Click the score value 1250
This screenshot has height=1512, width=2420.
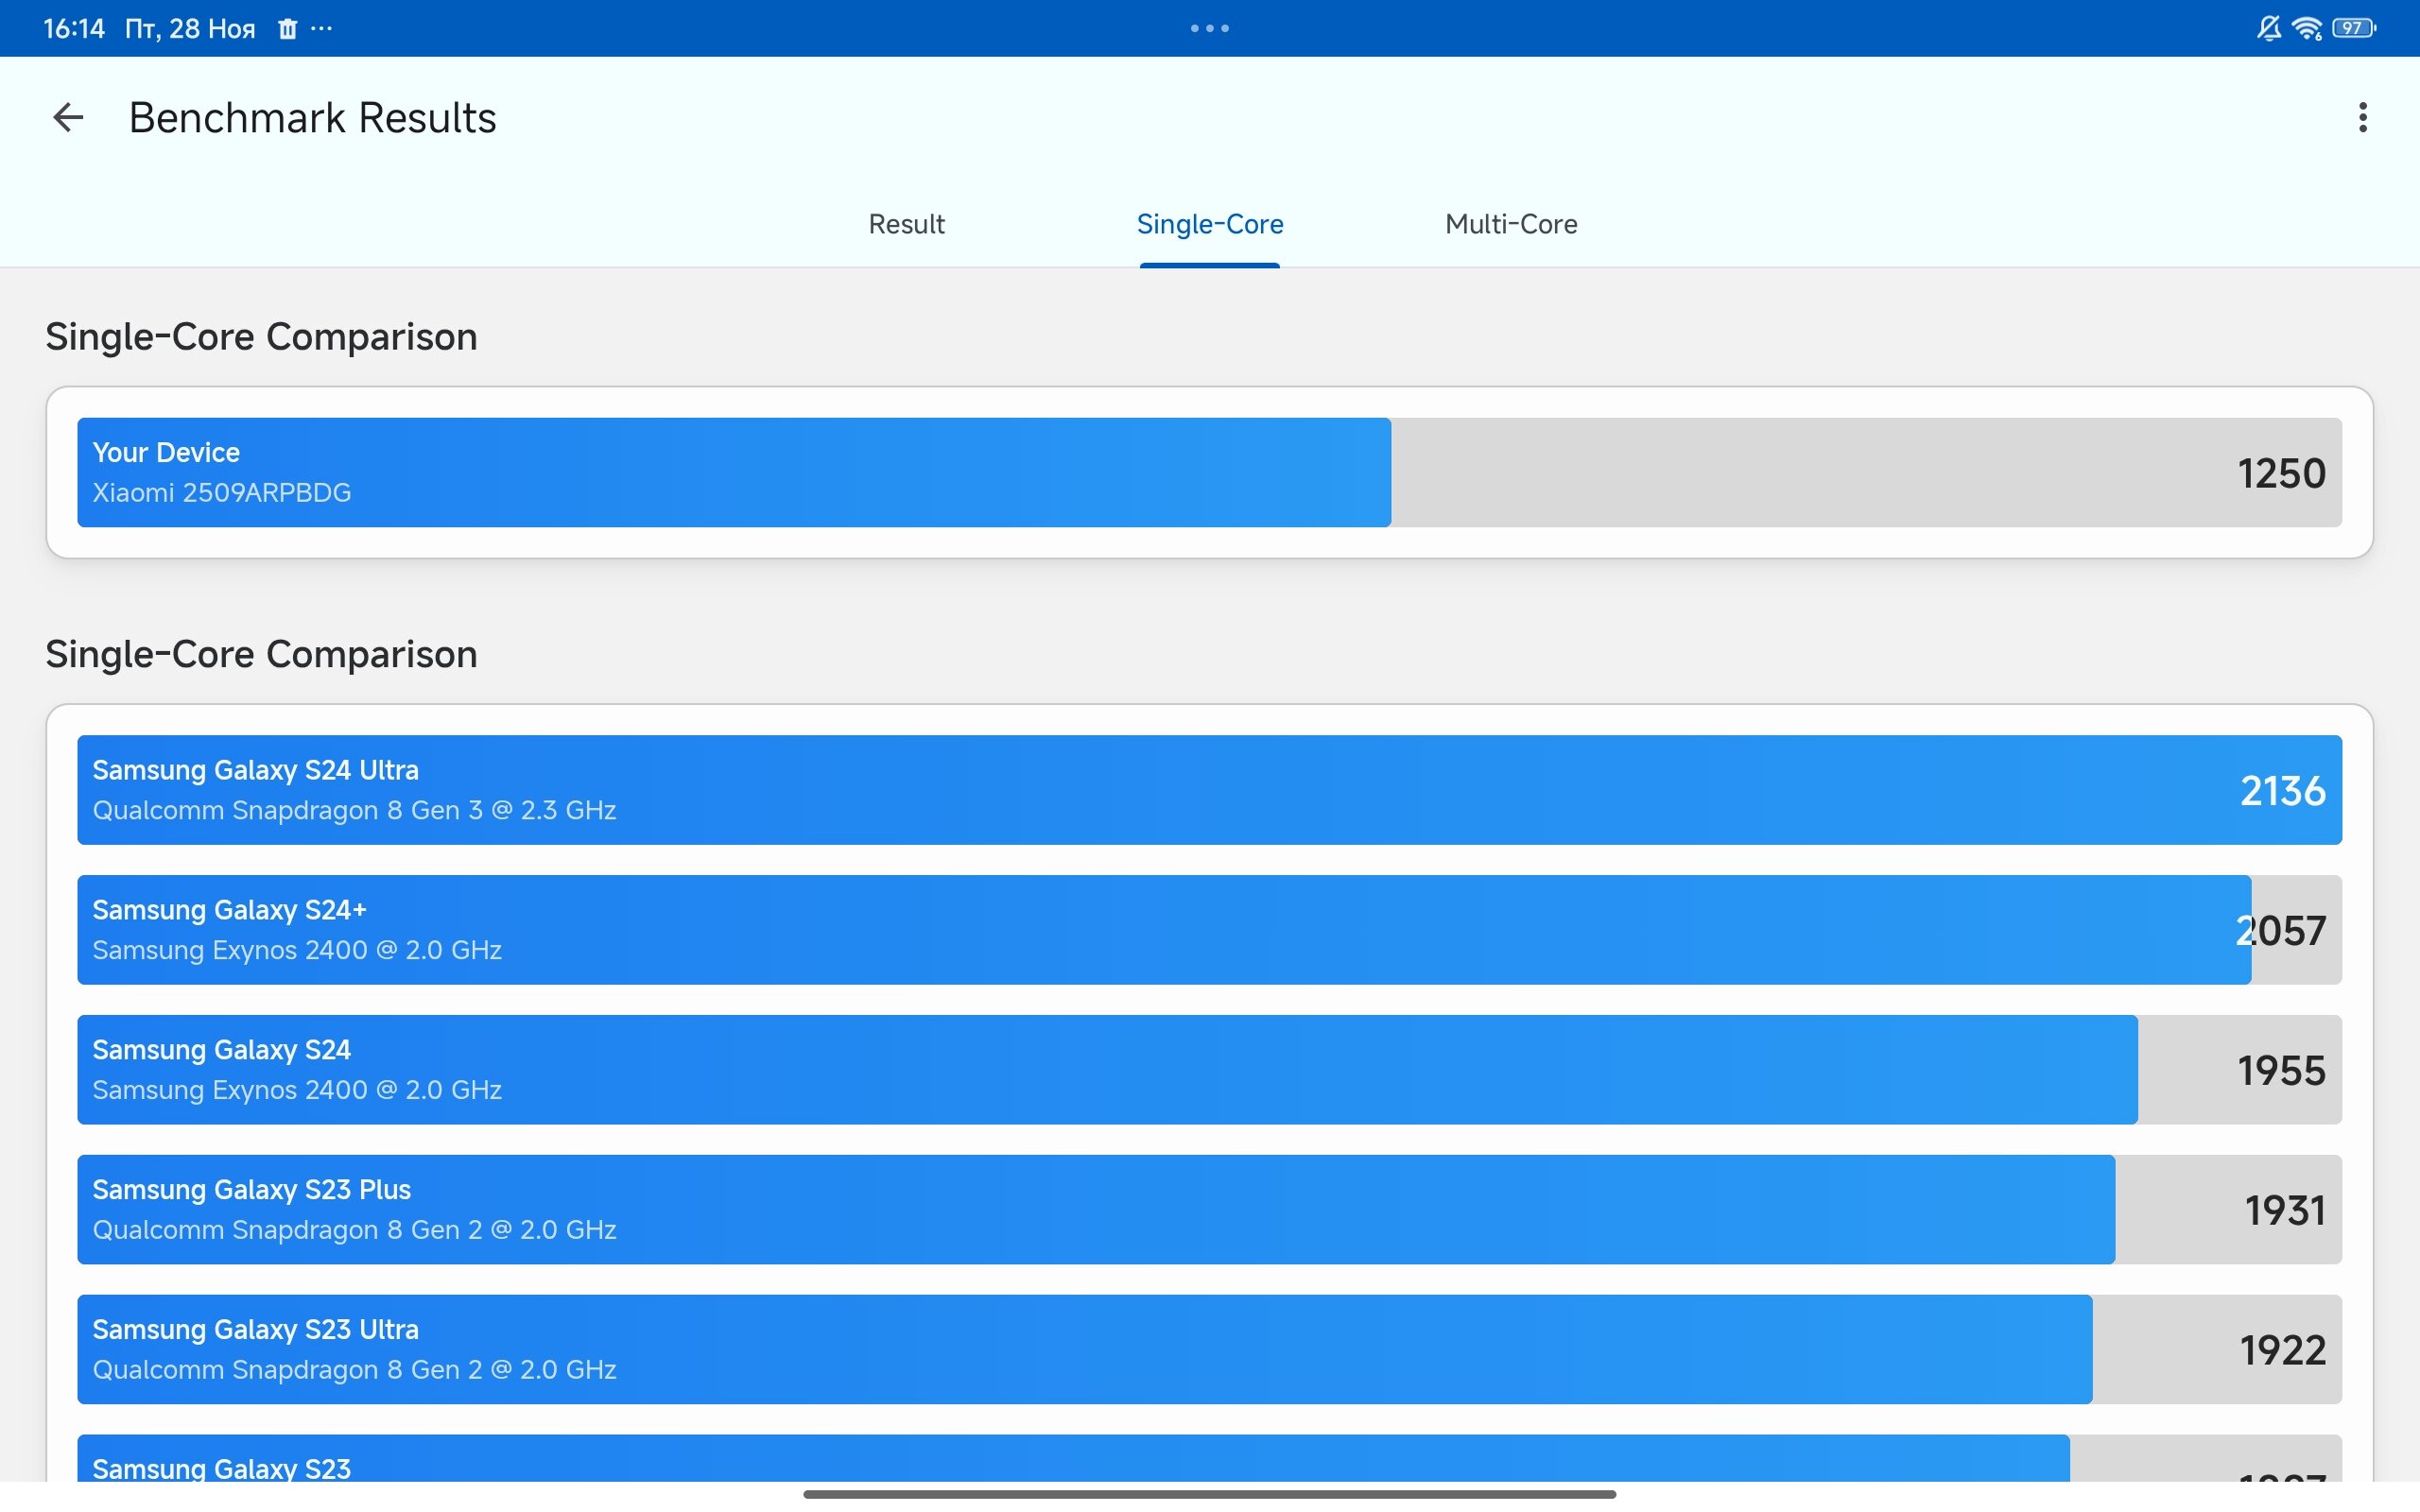click(x=2281, y=473)
